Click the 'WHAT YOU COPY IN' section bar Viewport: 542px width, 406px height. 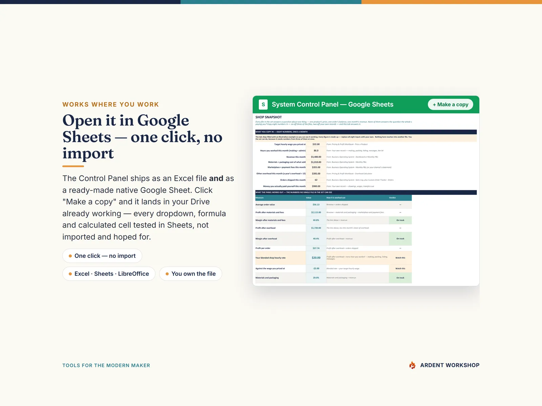(x=366, y=132)
